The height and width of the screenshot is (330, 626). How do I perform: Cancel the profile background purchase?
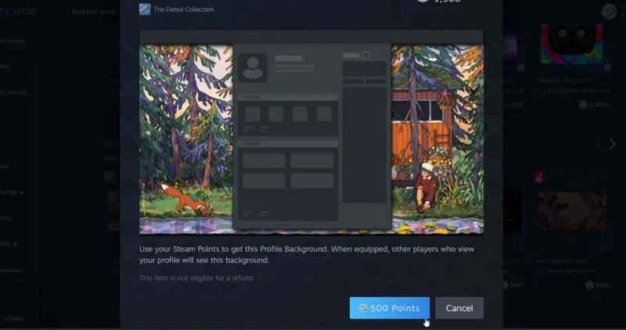click(459, 307)
